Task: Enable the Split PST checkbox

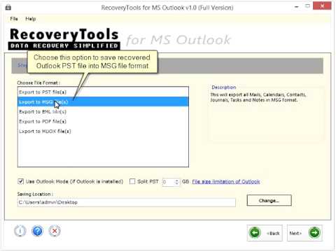Action: pos(132,181)
